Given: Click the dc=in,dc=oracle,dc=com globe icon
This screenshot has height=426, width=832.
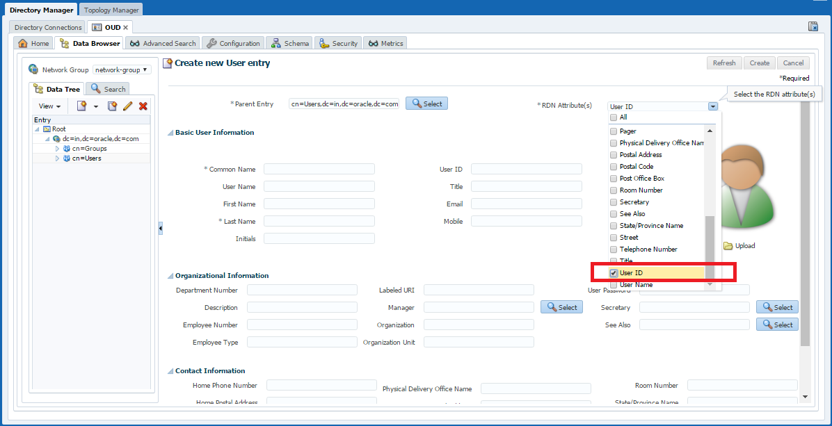Looking at the screenshot, I should pyautogui.click(x=57, y=139).
